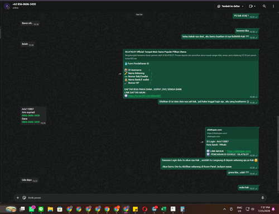Open the chat three-dot menu
279x214 pixels.
click(x=273, y=6)
